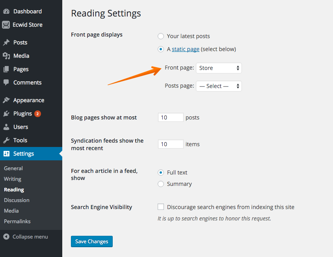Viewport: 333px width, 257px height.
Task: Expand the Posts page Select dropdown
Action: pyautogui.click(x=219, y=86)
